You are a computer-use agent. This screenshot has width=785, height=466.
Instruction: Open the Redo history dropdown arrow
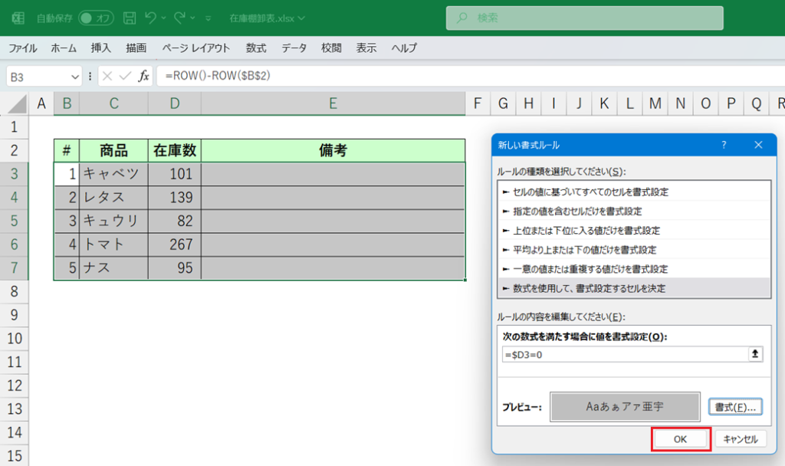click(192, 18)
